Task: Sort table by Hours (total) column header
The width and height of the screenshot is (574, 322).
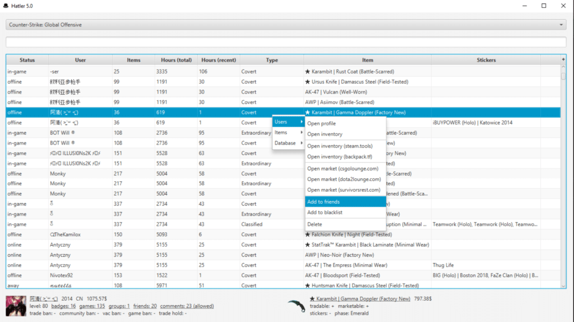Action: tap(176, 60)
